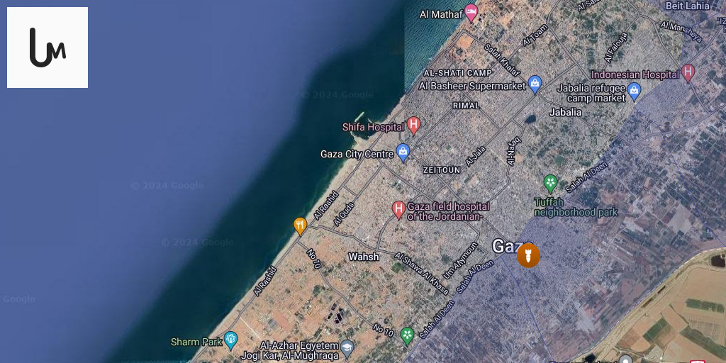Select the green park pin near No 10 road
The image size is (726, 363).
[407, 335]
